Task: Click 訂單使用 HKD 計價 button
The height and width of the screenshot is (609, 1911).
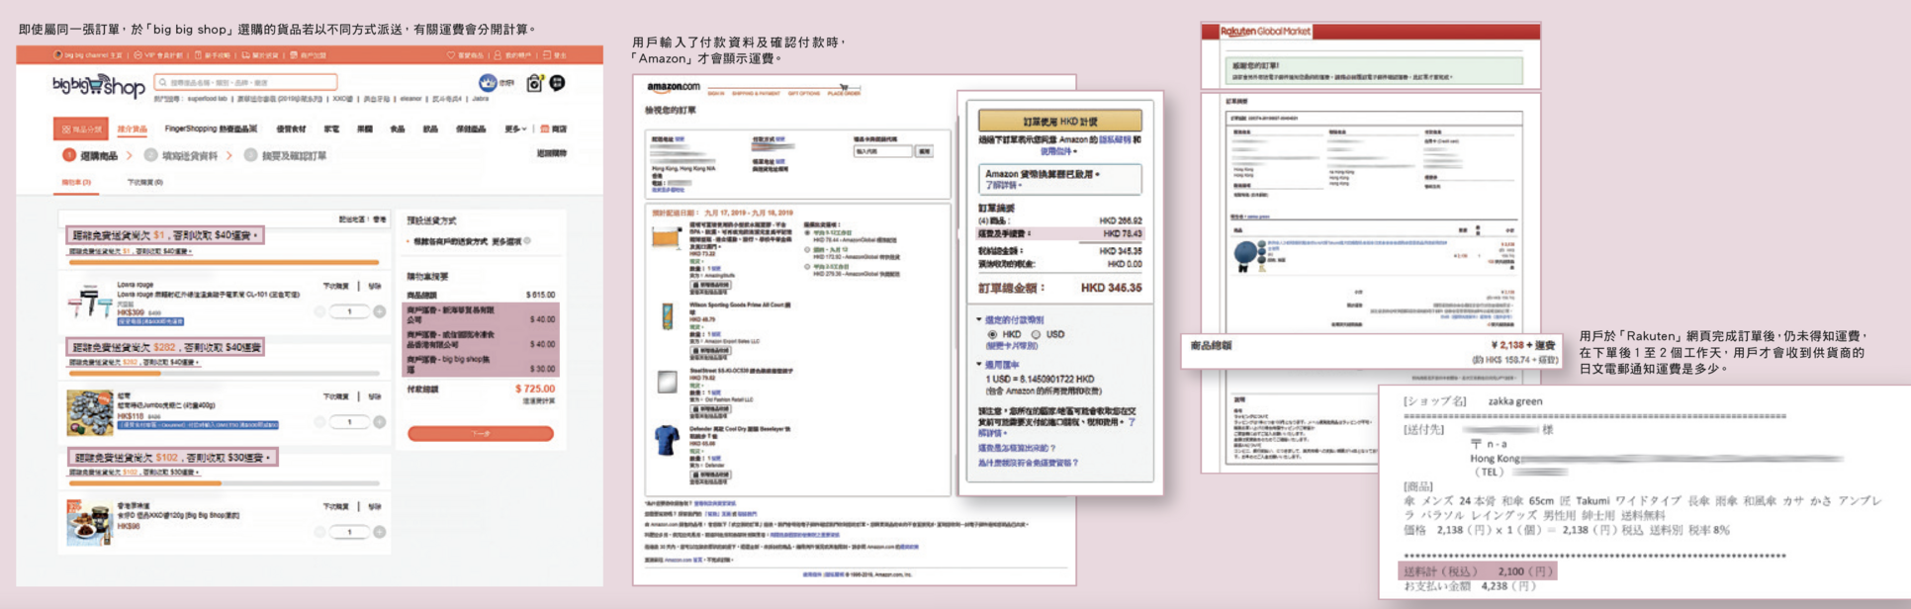Action: [1059, 121]
